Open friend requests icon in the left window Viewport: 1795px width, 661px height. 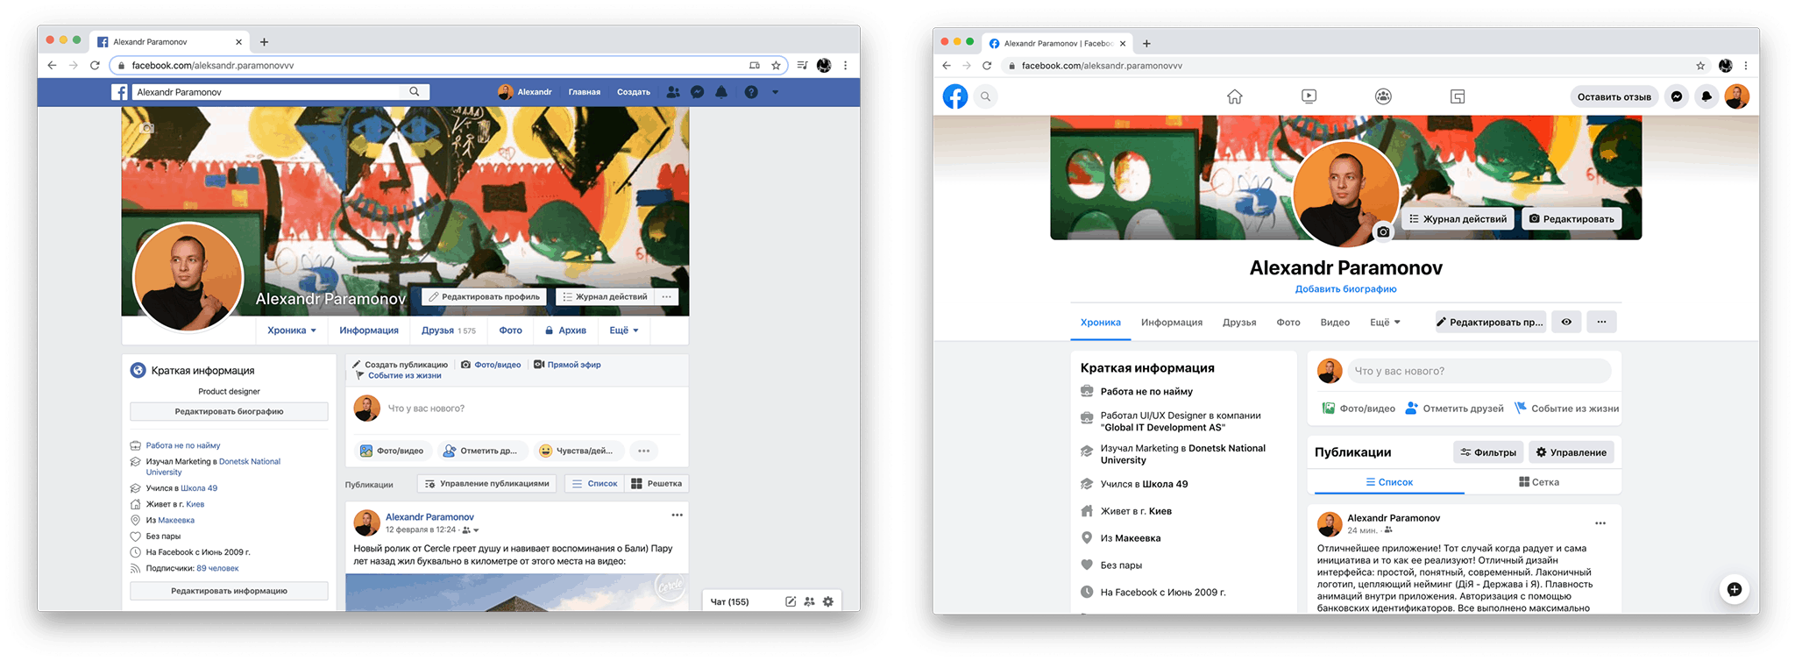[673, 92]
